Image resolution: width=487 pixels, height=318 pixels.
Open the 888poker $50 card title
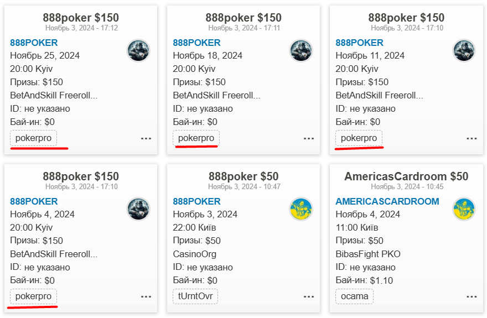pos(244,176)
